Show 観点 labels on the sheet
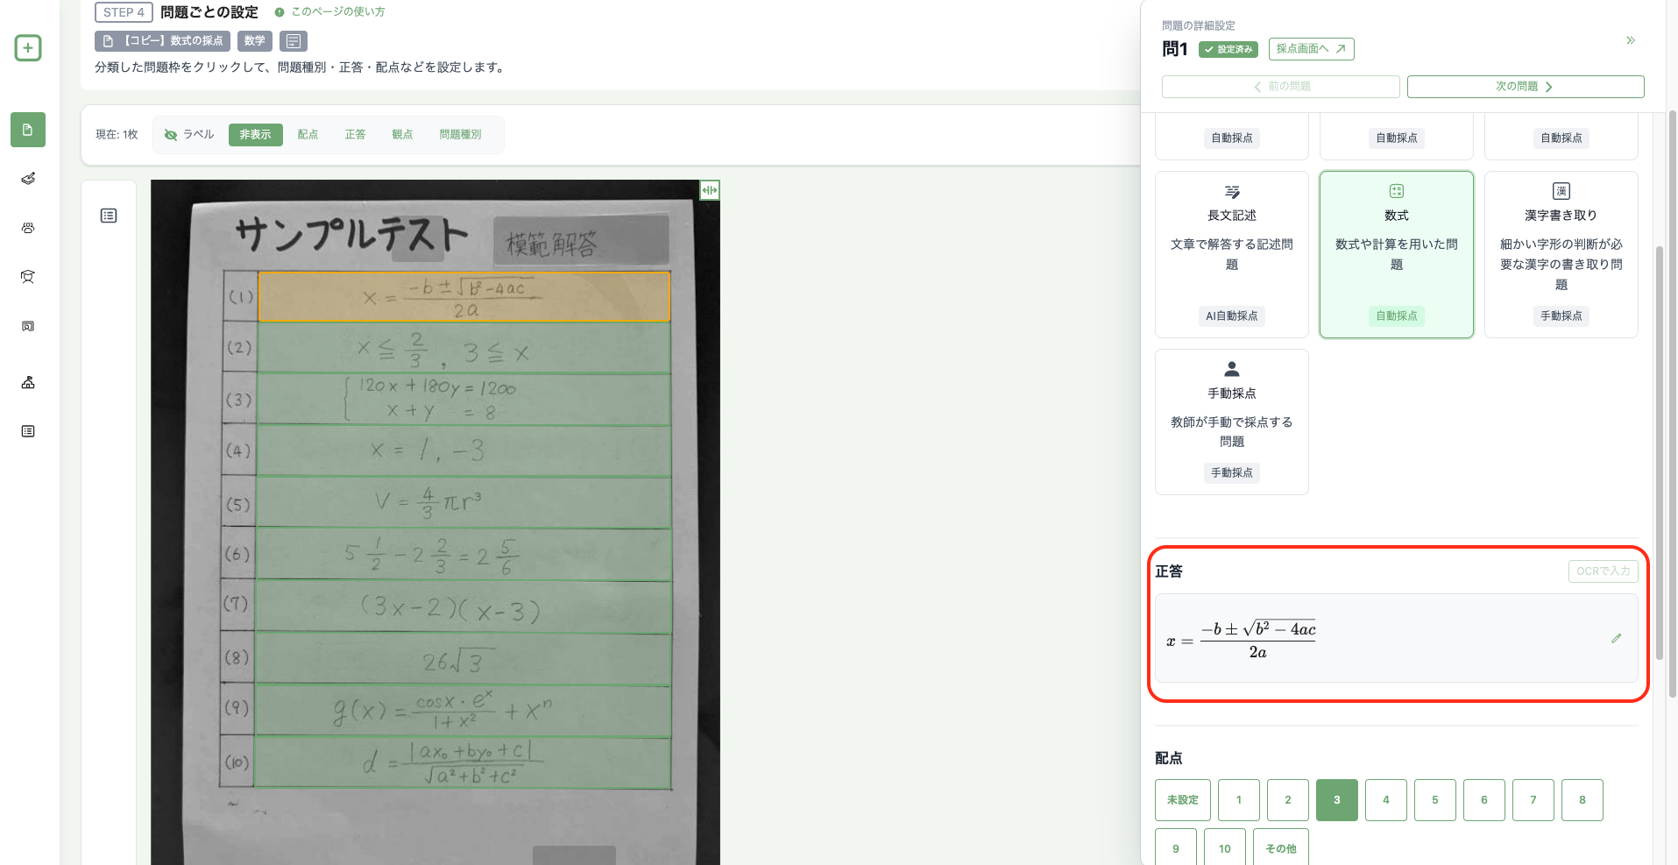This screenshot has width=1678, height=865. (402, 135)
